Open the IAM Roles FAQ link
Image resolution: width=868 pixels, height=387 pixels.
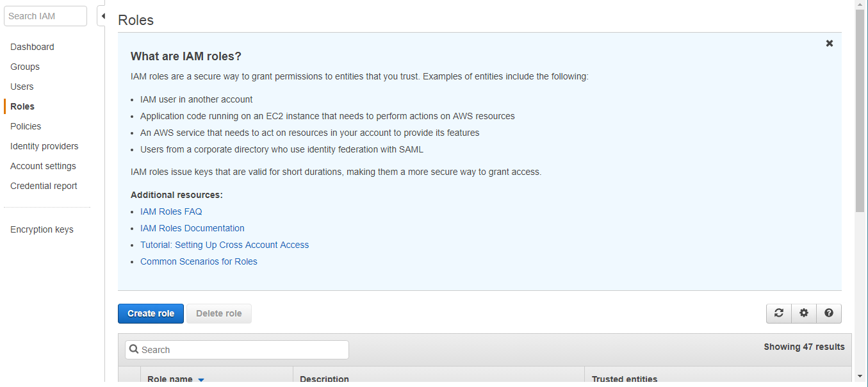coord(171,211)
